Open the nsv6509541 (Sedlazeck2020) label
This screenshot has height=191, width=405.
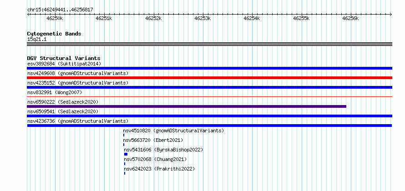coord(63,111)
